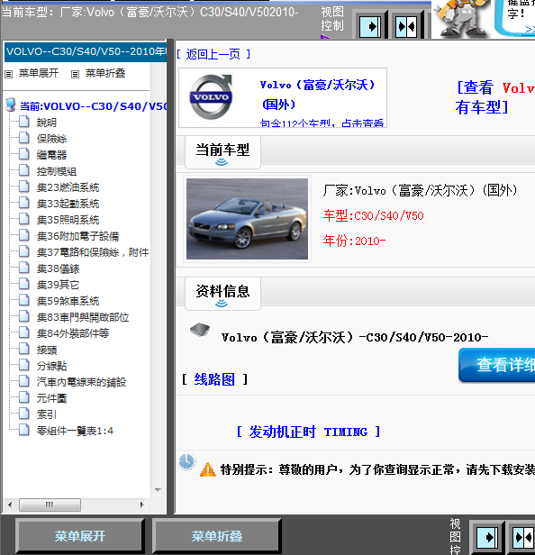Click the document icon next to 繼電器
The height and width of the screenshot is (555, 535).
tap(24, 153)
